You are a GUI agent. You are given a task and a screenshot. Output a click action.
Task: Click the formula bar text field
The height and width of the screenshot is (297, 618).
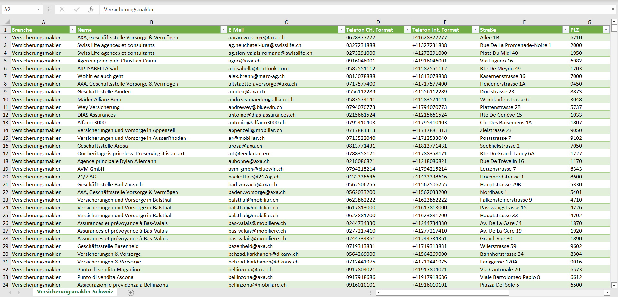[x=322, y=9]
